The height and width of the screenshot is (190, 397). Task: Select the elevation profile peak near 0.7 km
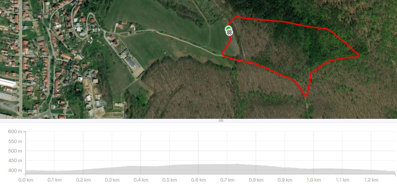(236, 164)
